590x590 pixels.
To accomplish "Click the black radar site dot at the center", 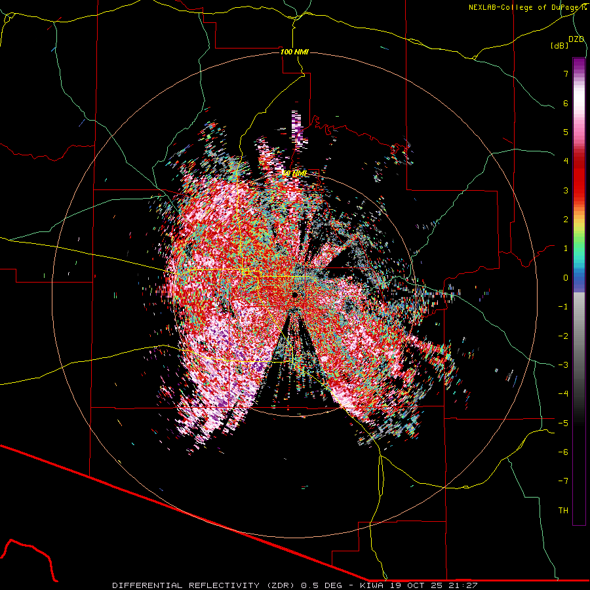I will tap(296, 294).
